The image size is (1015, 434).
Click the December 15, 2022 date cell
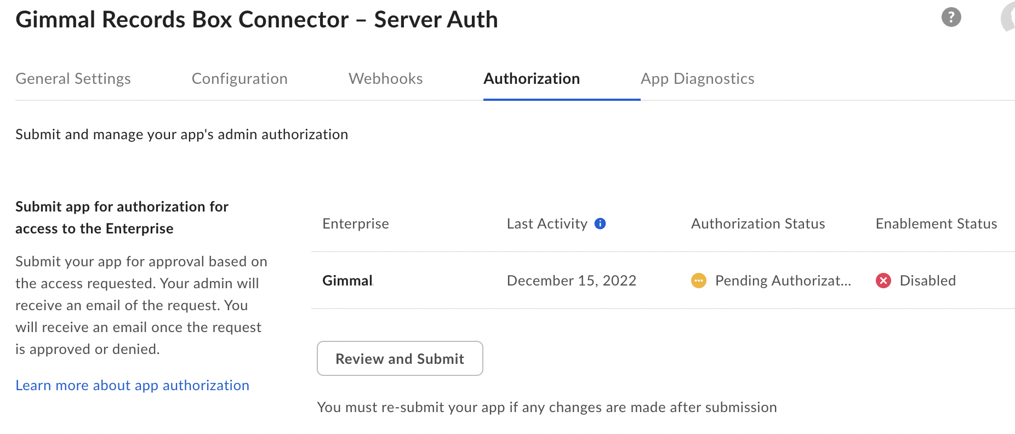(x=571, y=281)
